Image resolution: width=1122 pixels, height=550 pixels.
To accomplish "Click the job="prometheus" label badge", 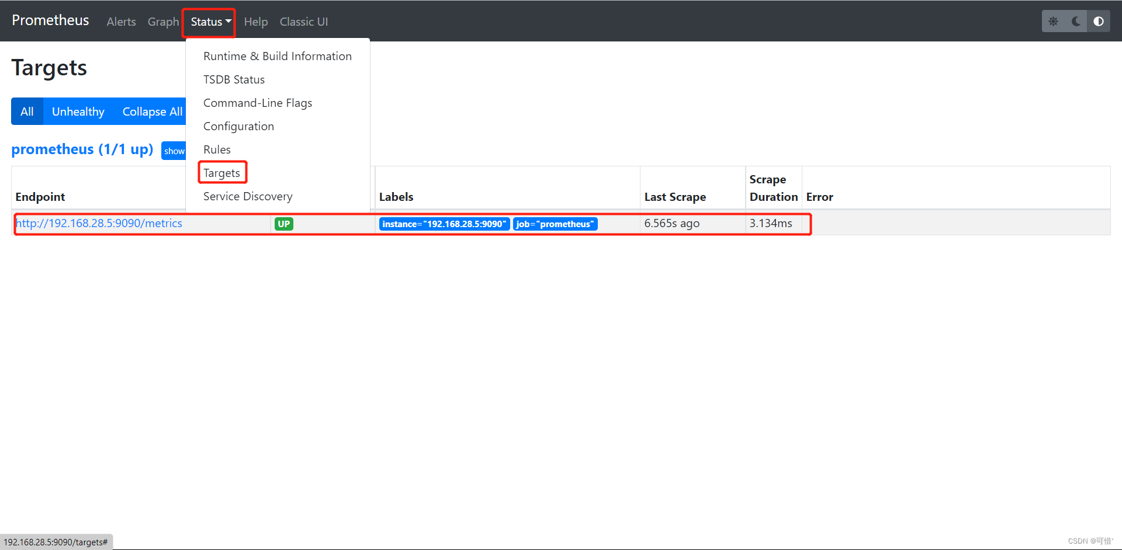I will [555, 224].
